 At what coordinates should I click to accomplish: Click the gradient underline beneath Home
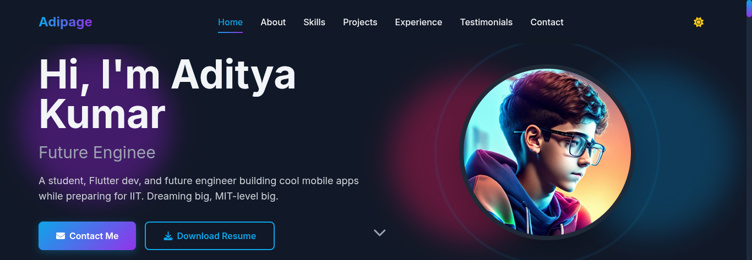pos(230,32)
